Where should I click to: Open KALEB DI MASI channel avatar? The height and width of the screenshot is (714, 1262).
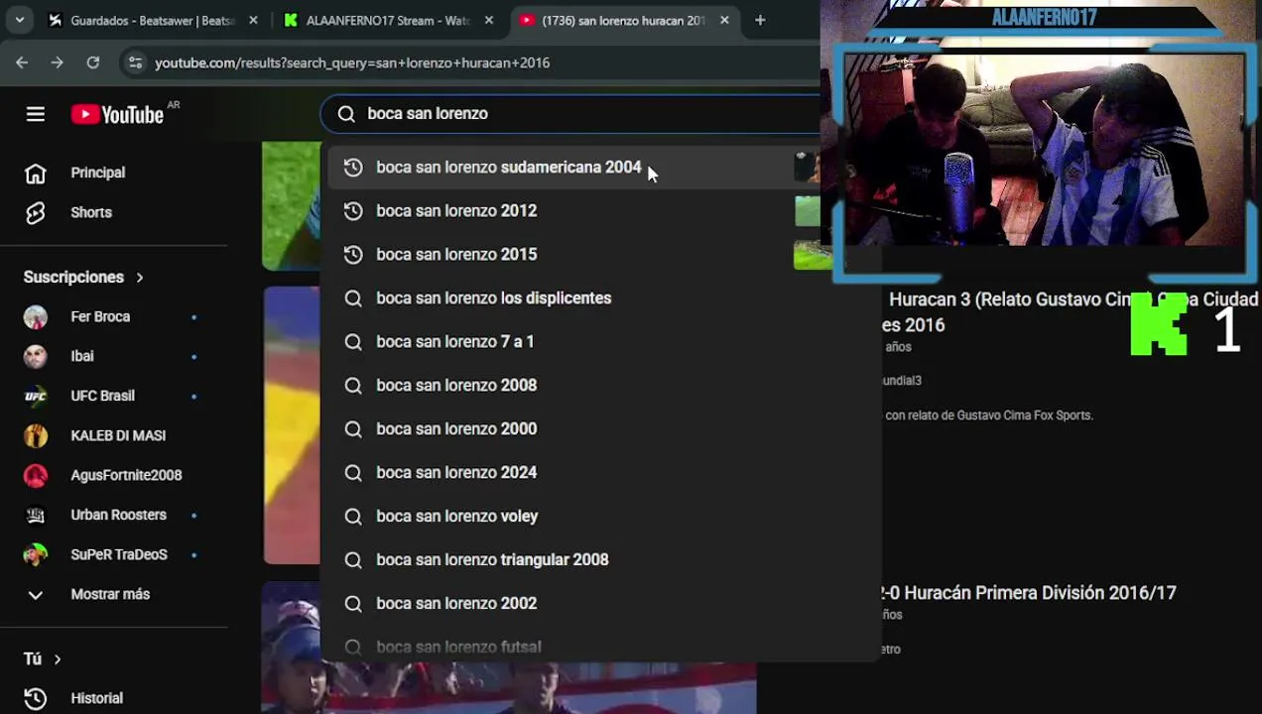(x=36, y=436)
